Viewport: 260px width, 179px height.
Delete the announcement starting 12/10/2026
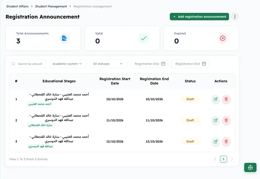pos(226,141)
